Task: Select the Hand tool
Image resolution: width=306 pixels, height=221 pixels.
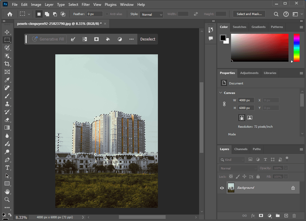Action: (7, 192)
